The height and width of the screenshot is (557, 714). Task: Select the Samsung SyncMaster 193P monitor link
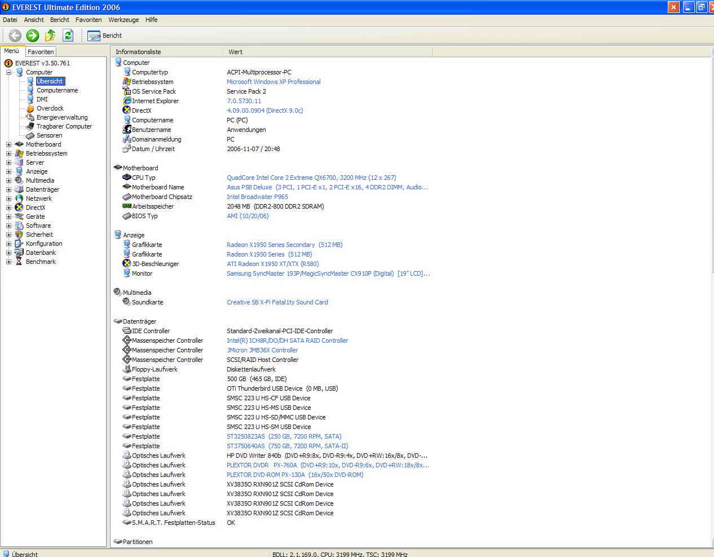point(328,273)
